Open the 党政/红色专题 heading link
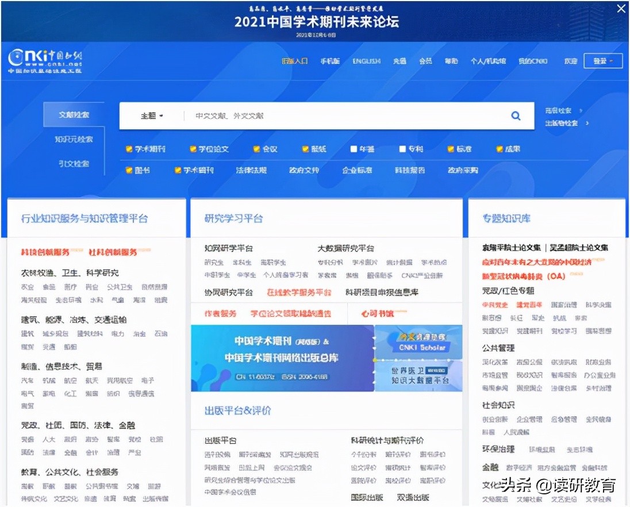The image size is (630, 507). pyautogui.click(x=508, y=290)
